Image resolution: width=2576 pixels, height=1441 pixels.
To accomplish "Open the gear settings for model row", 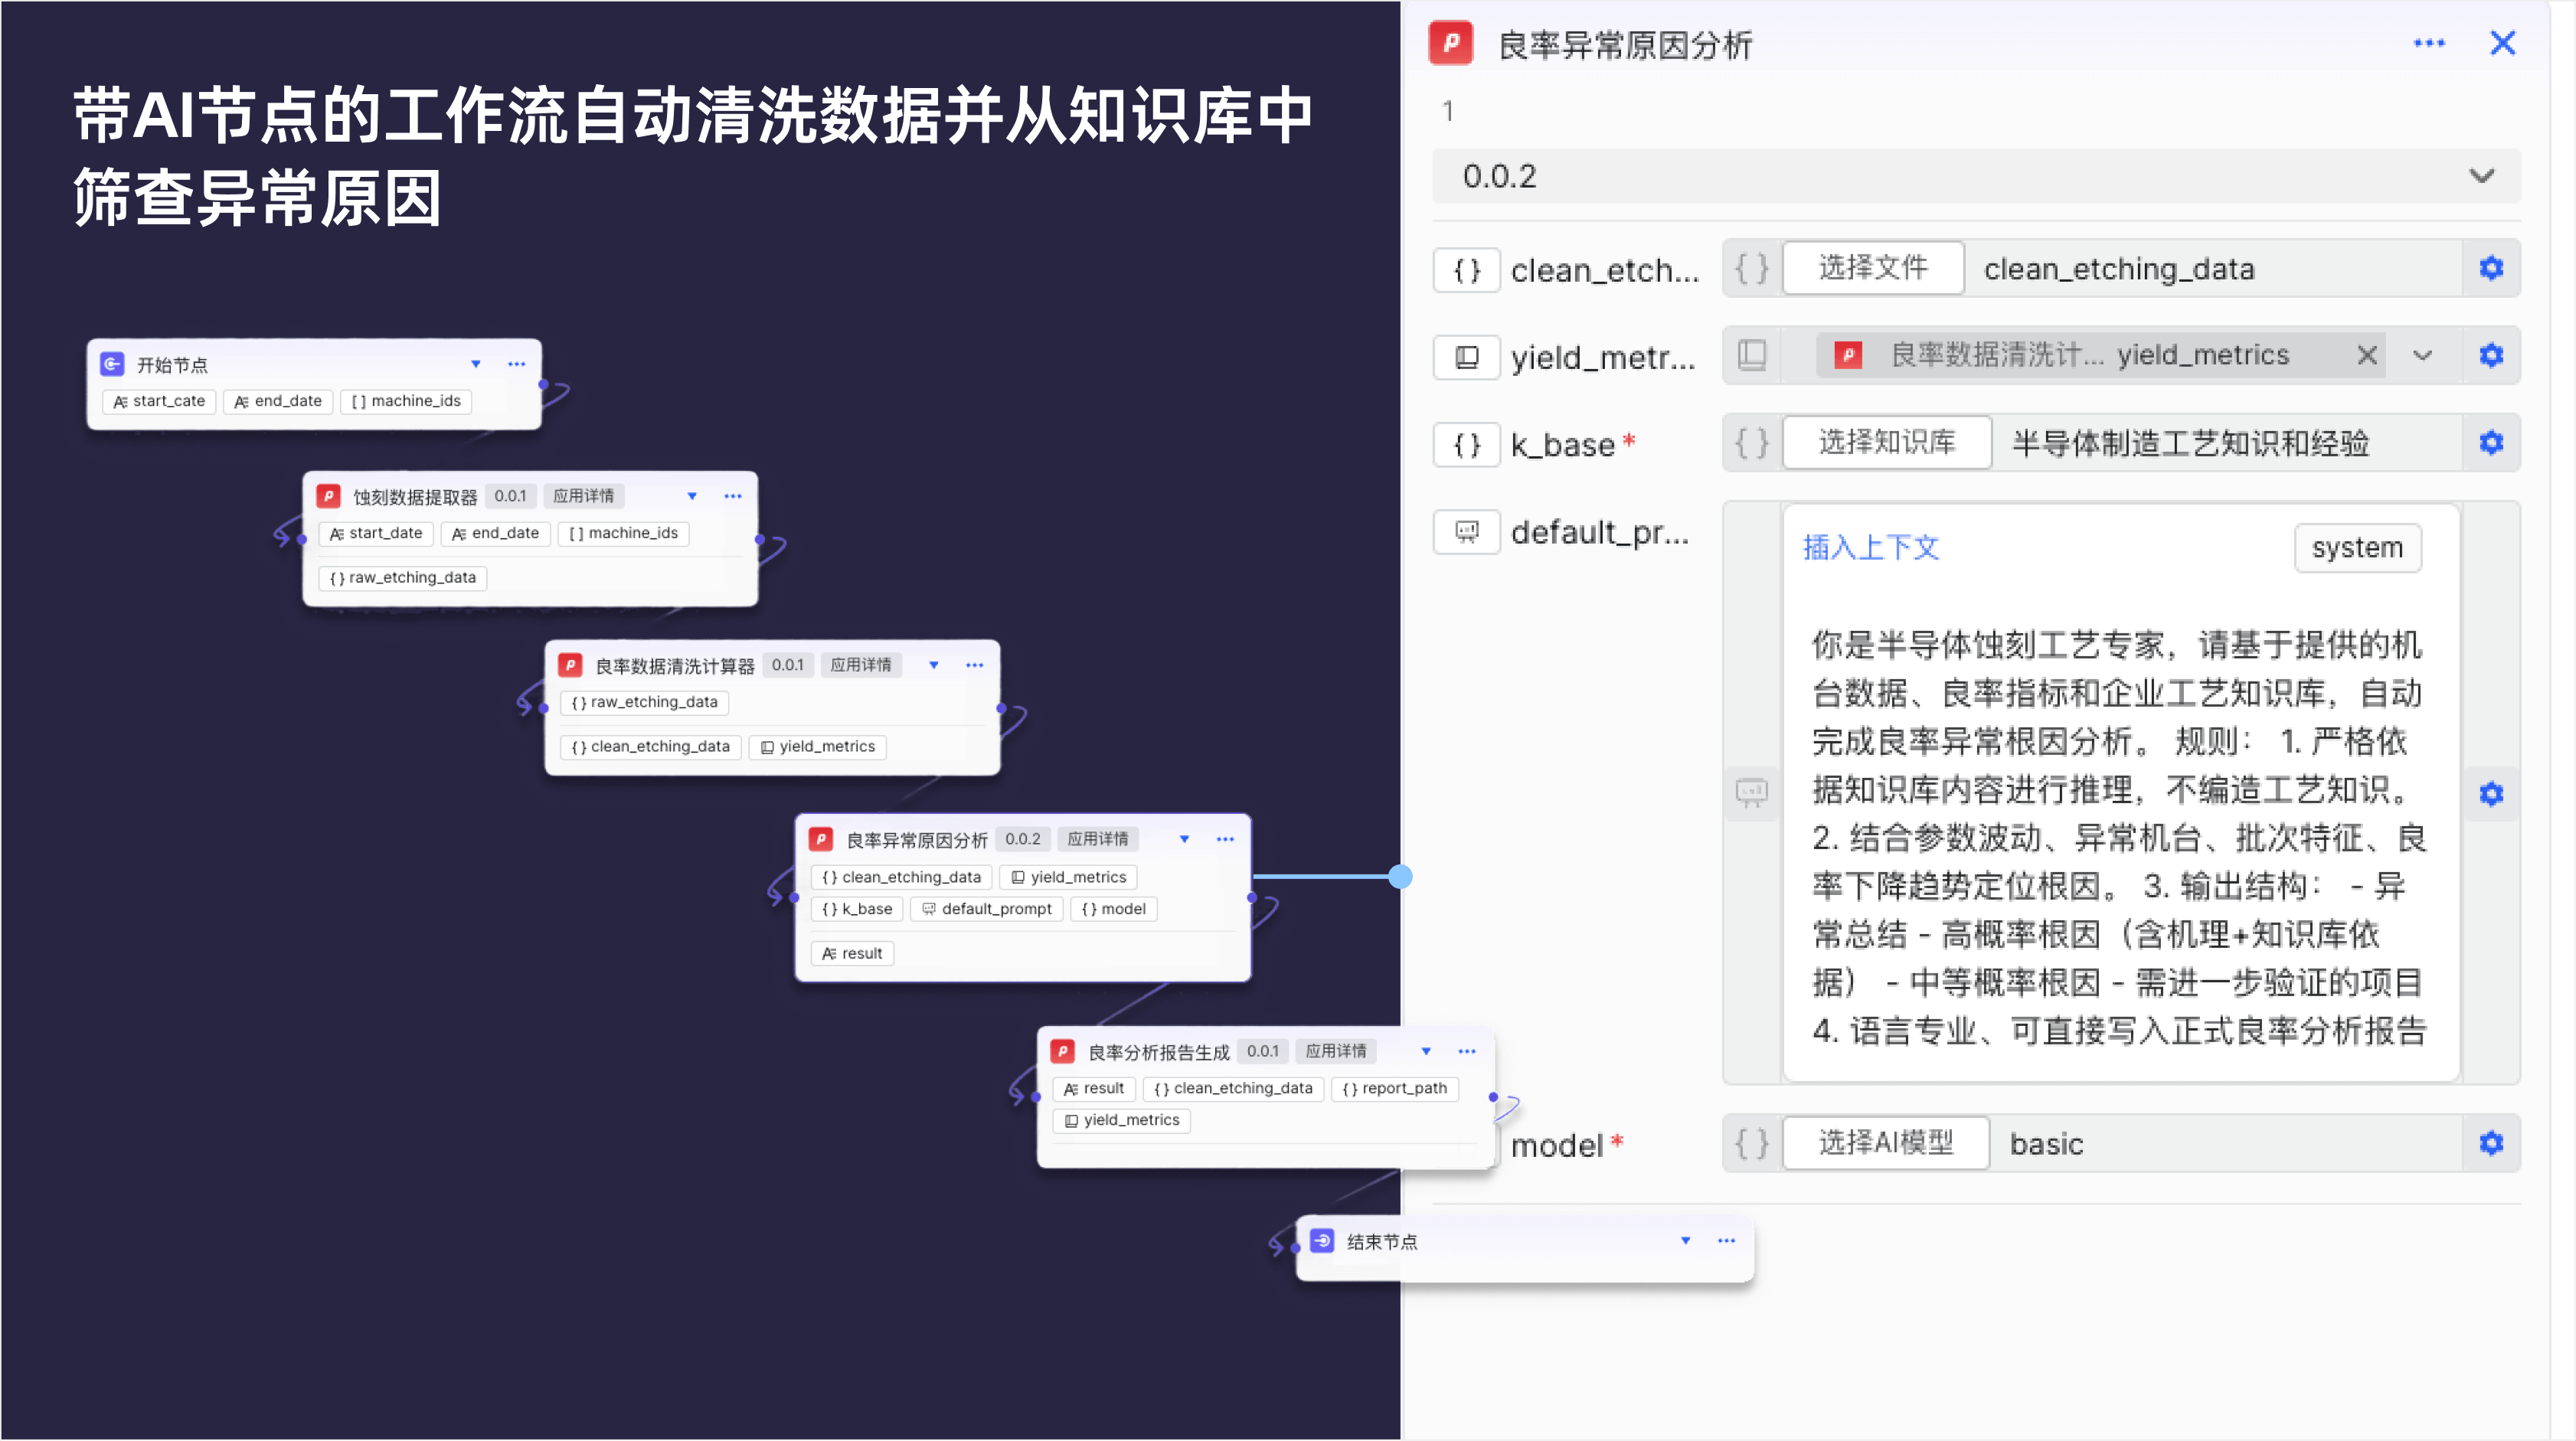I will (2490, 1142).
